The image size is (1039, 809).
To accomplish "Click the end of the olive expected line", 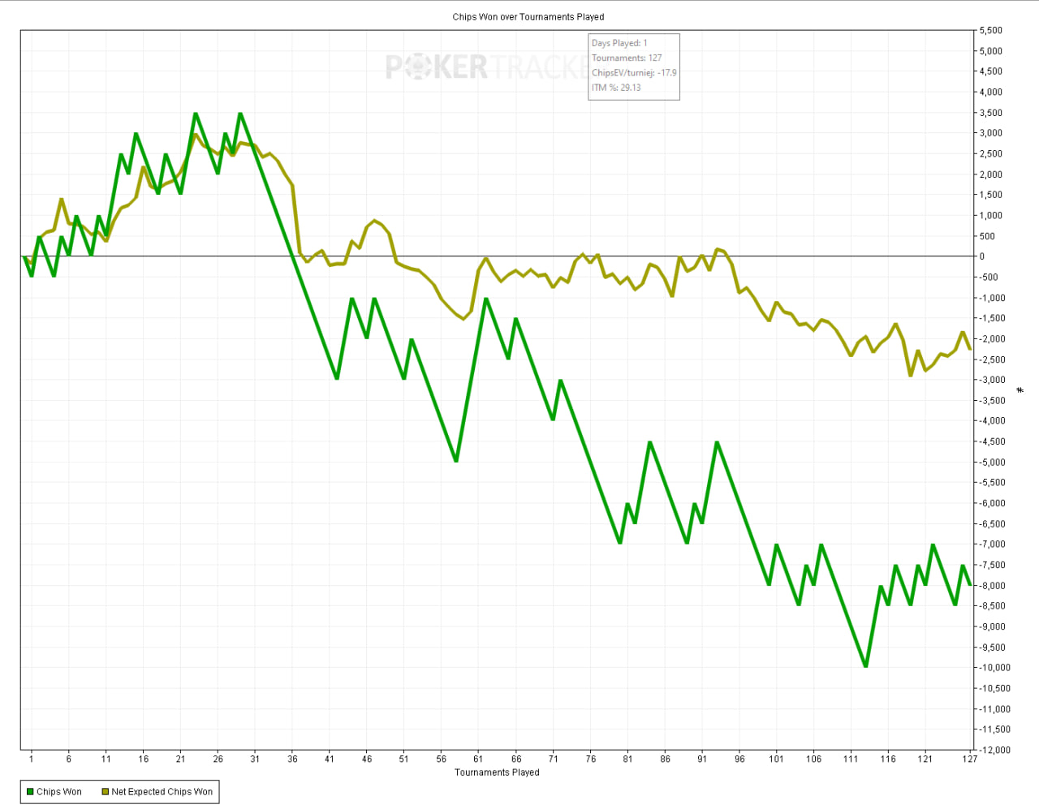I will pos(970,349).
